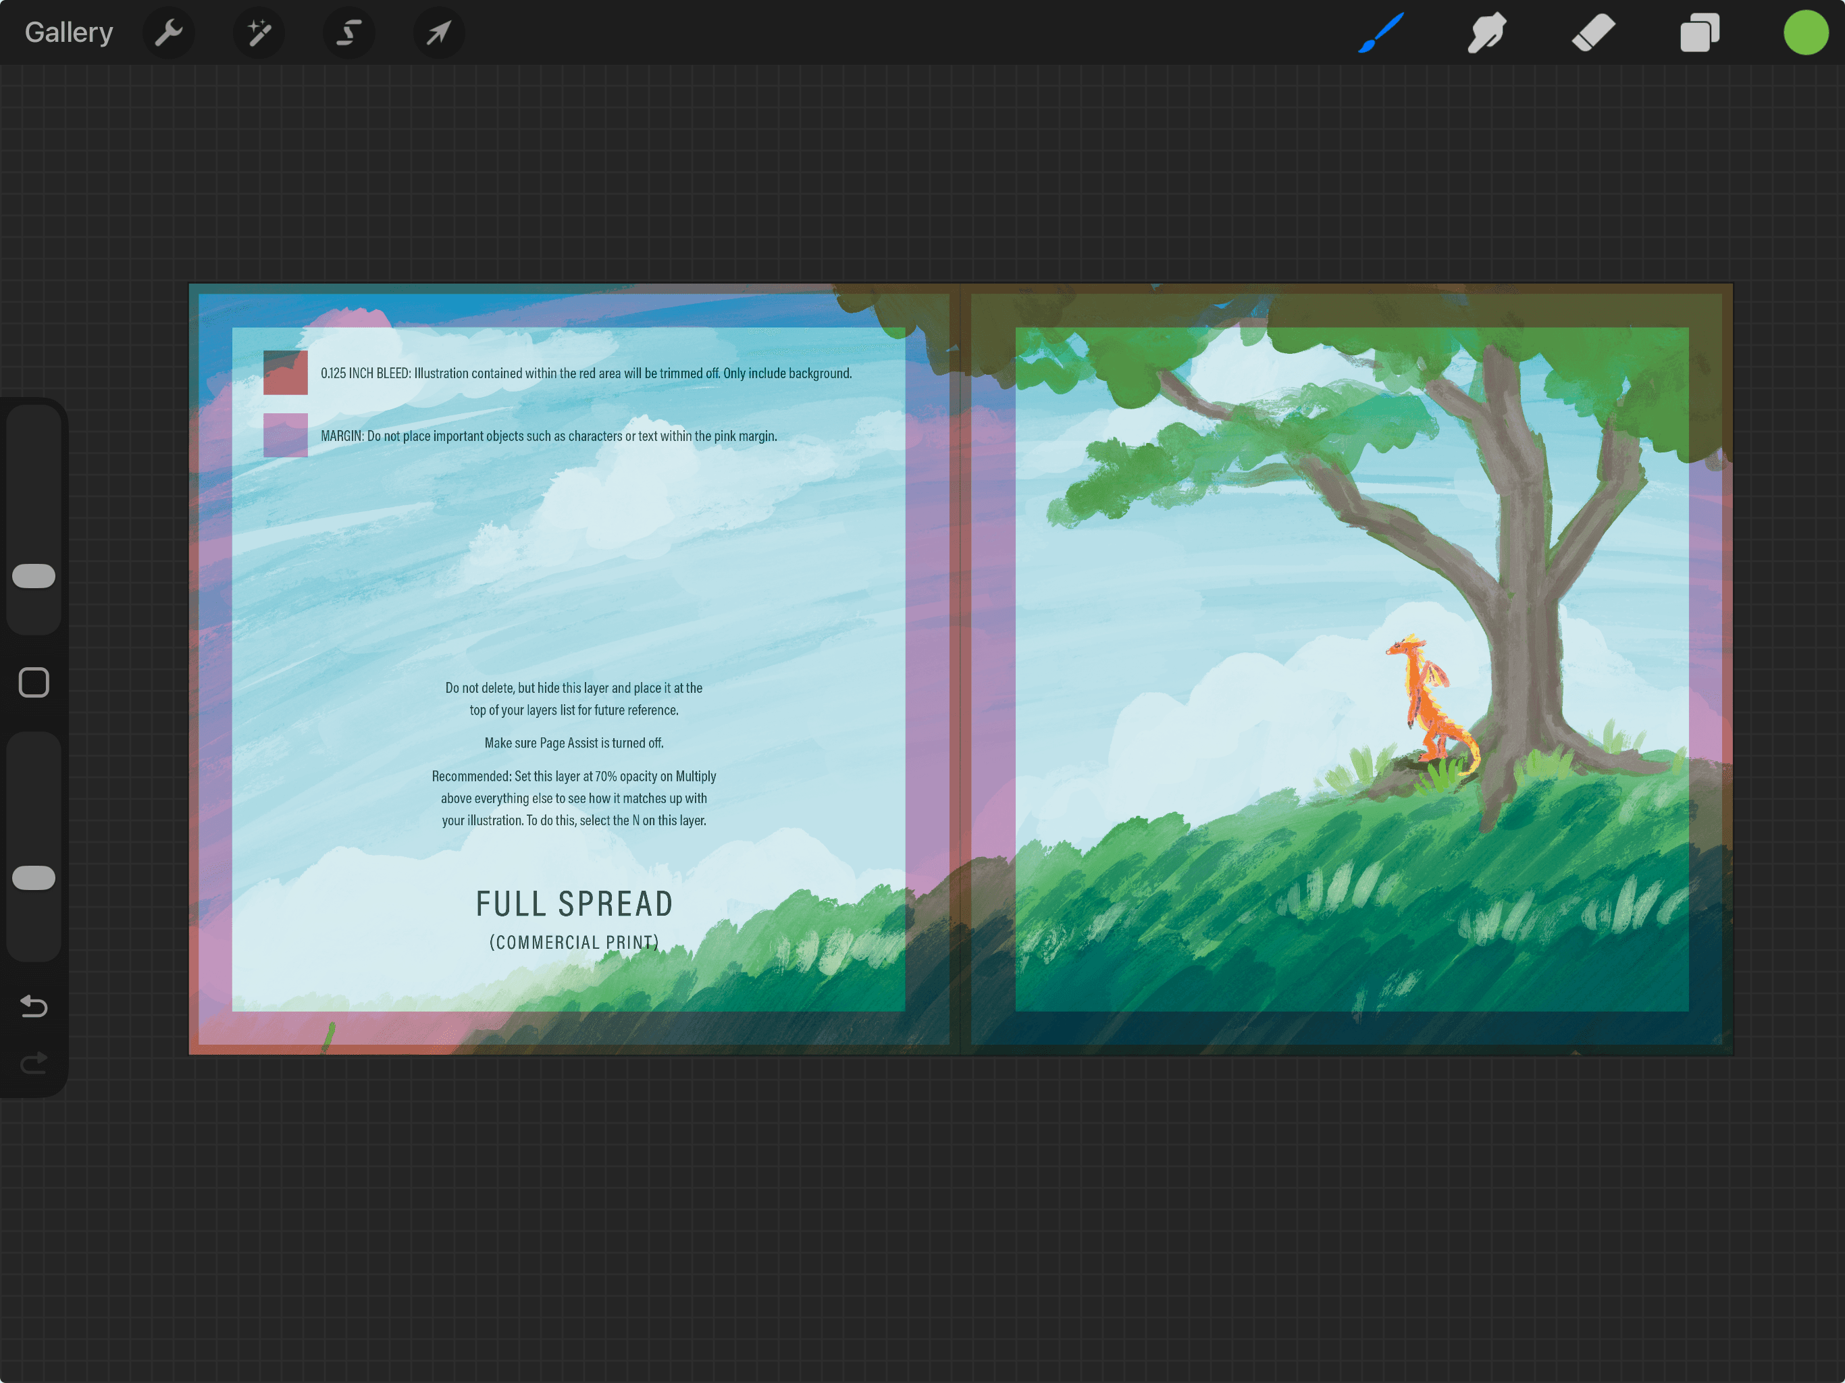Open the Adjustments magic wand menu
Viewport: 1845px width, 1383px height.
pyautogui.click(x=259, y=32)
